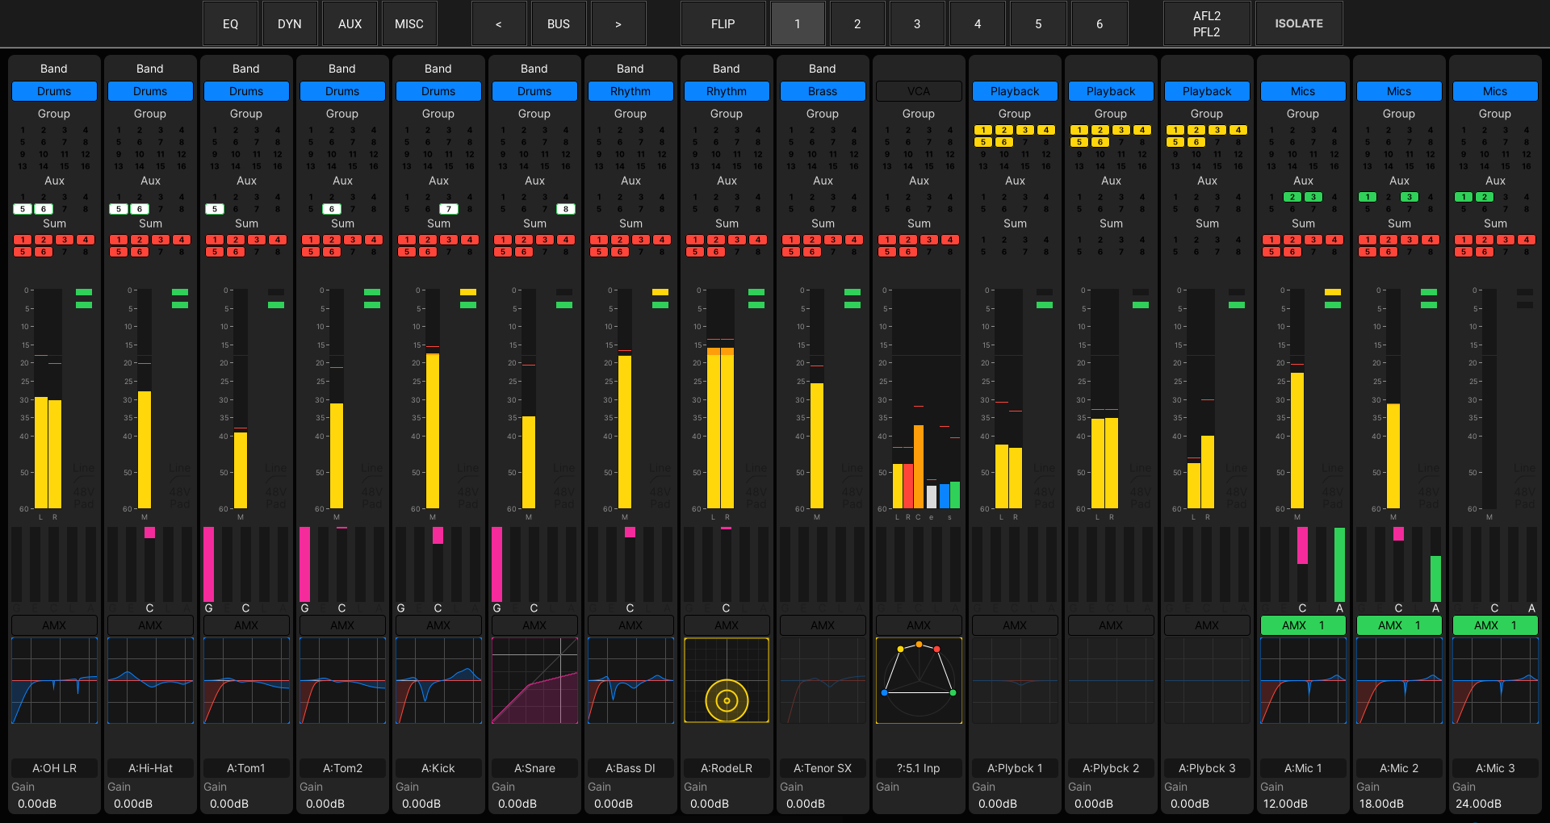Open the Brass label on A:Tenor SX

coord(823,91)
